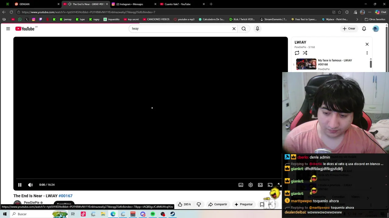389x218 pixels.
Task: Open the ragey bookmark
Action: pyautogui.click(x=94, y=19)
